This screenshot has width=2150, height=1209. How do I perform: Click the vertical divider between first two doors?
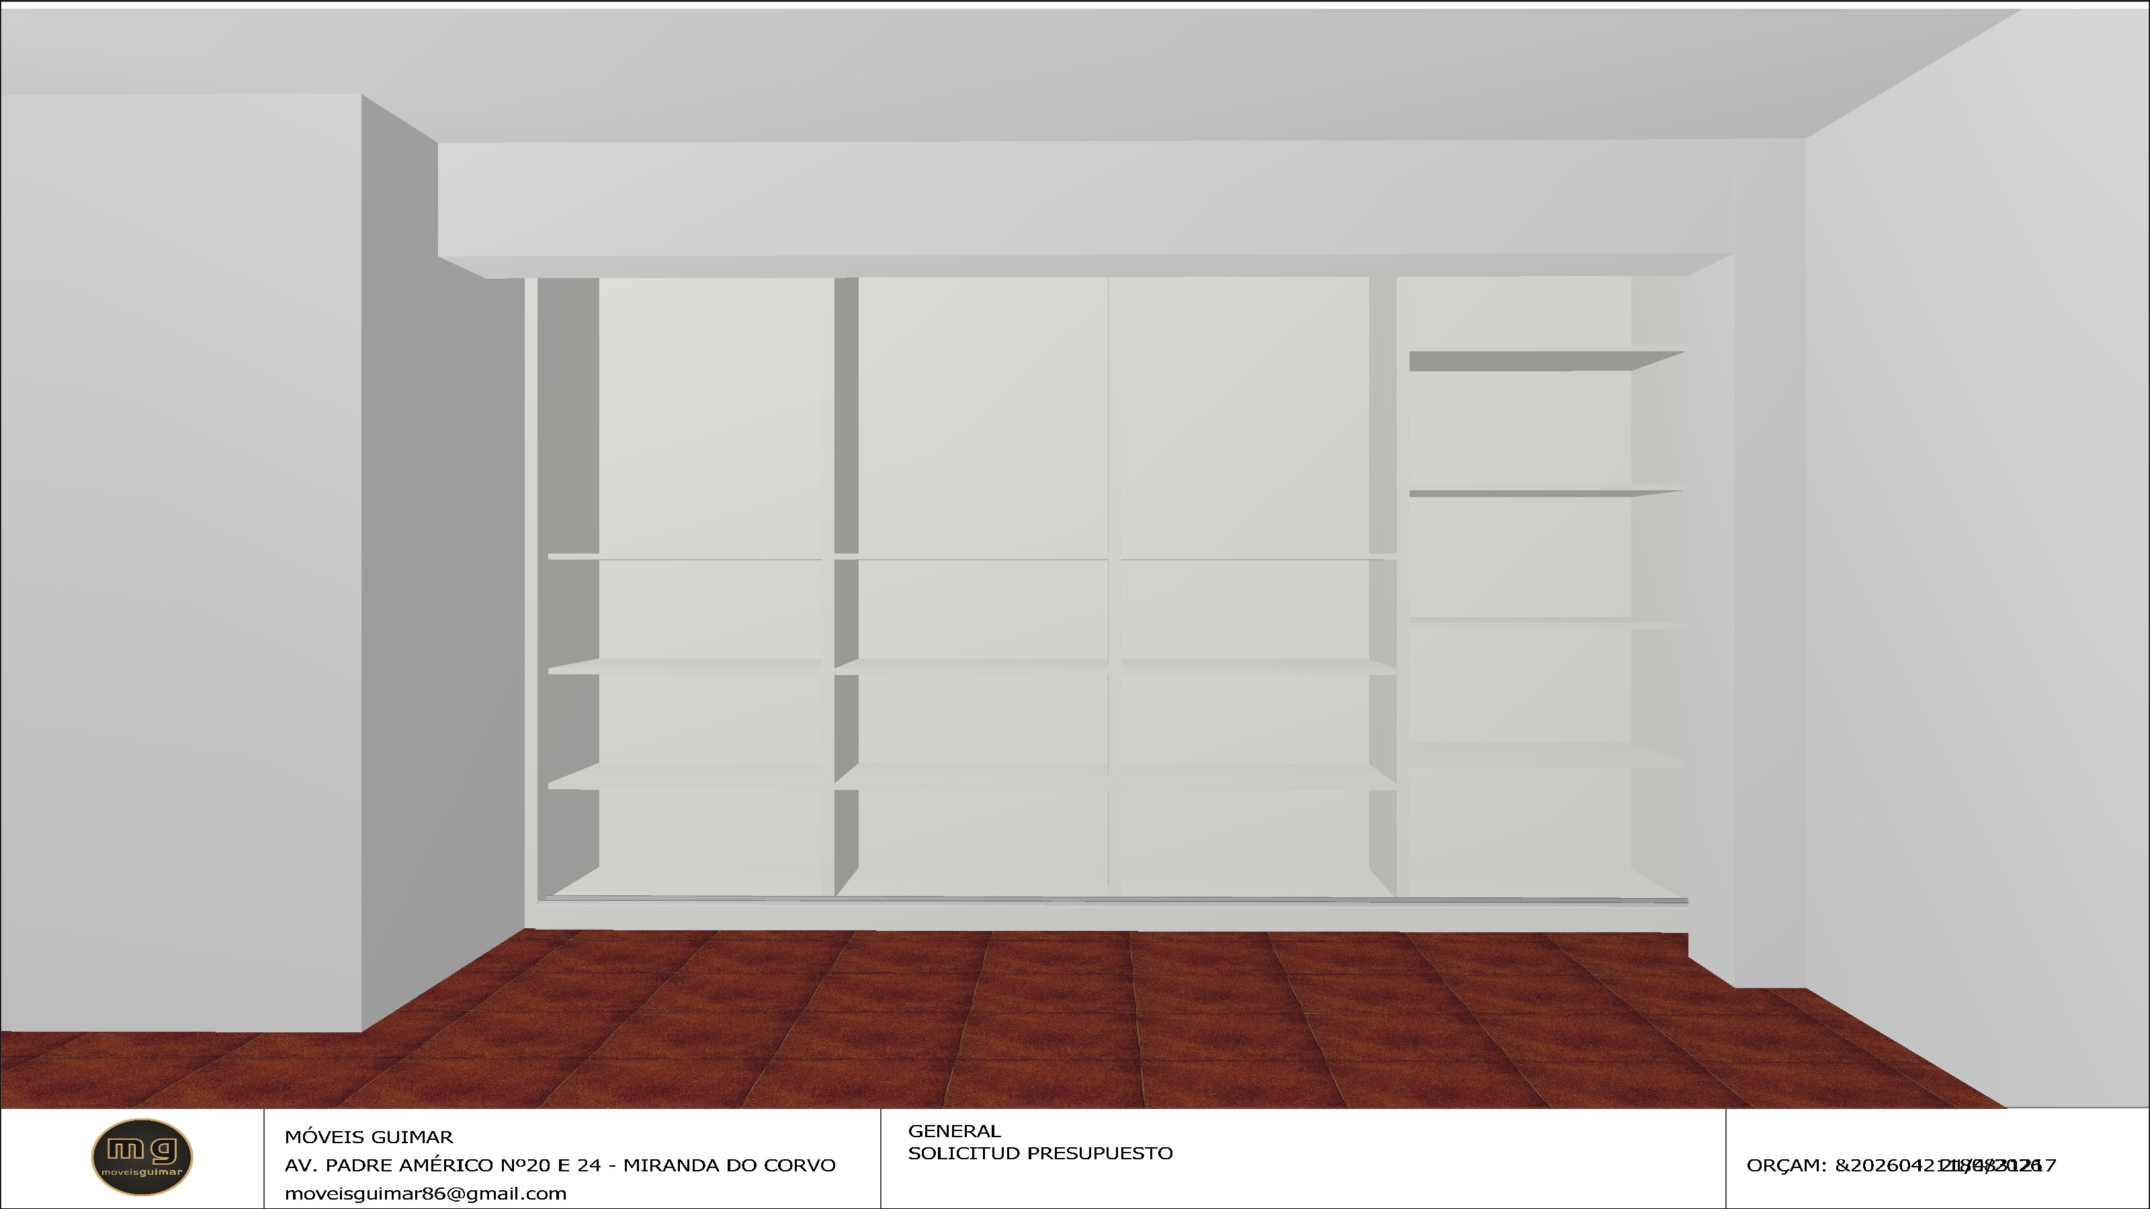click(845, 417)
